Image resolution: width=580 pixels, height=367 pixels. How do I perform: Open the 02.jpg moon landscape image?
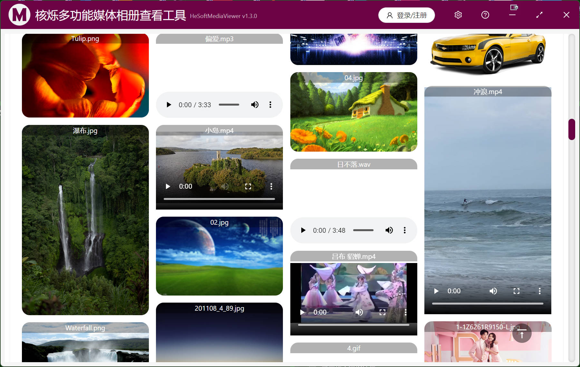[x=219, y=256]
